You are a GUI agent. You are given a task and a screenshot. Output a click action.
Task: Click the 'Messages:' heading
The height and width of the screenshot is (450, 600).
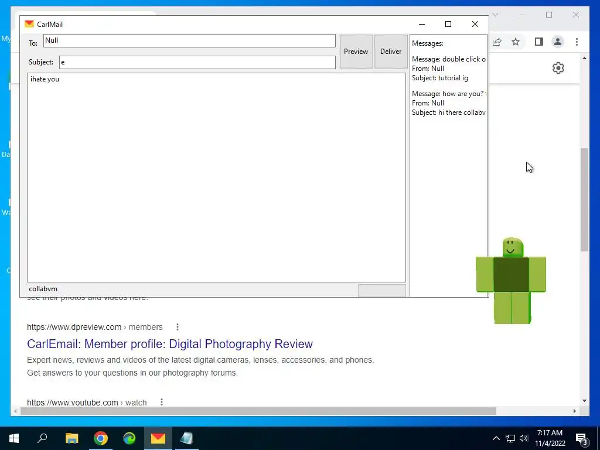click(427, 43)
